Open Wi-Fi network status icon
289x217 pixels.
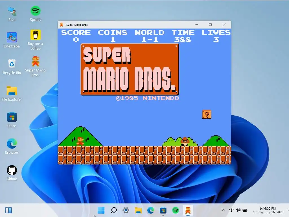coord(231,210)
